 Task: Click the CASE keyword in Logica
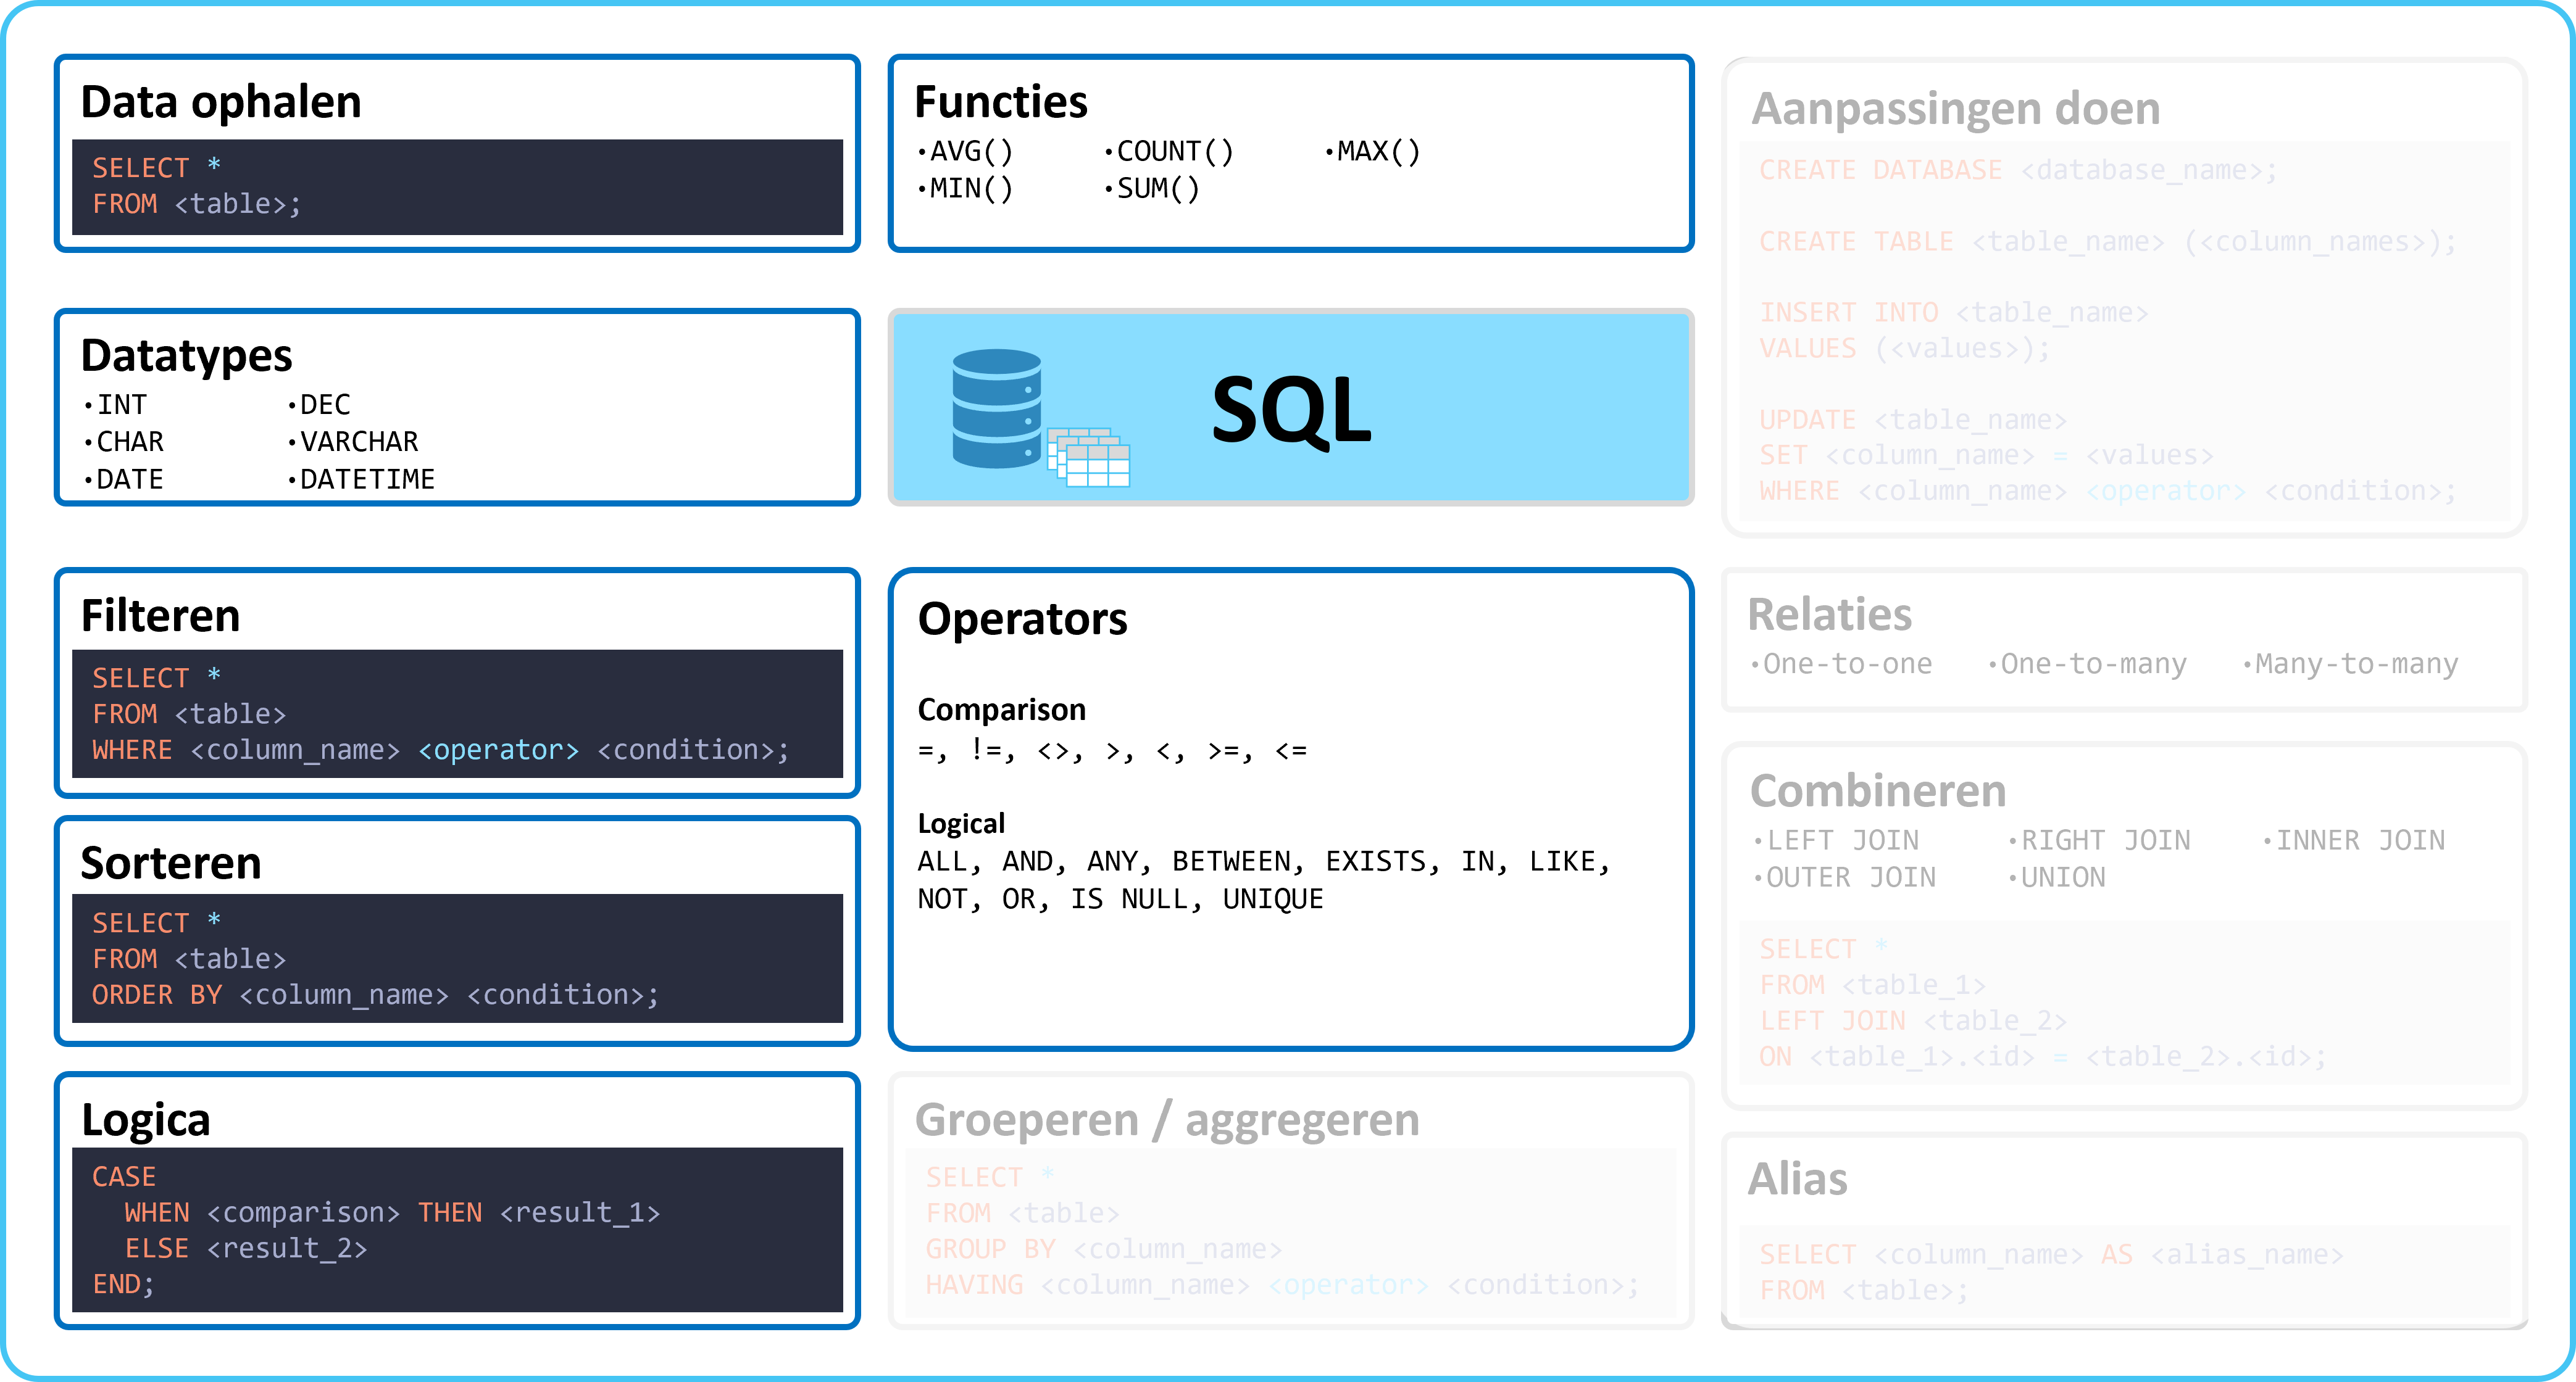pos(124,1176)
